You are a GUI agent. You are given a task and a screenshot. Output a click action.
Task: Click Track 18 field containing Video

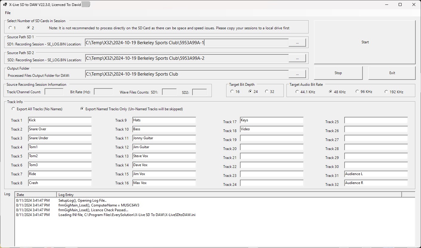tap(272, 129)
